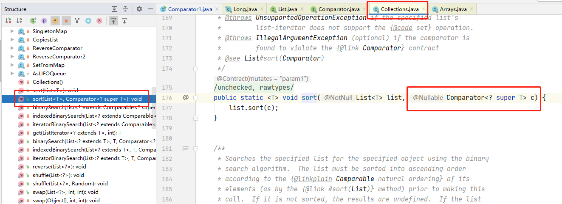Switch to the Comparator1.java tab
This screenshot has height=204, width=562.
coord(186,9)
